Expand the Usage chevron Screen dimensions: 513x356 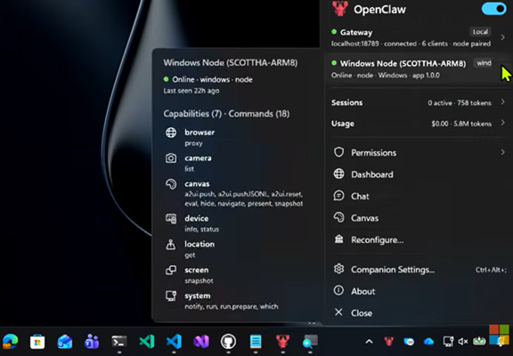pos(503,123)
